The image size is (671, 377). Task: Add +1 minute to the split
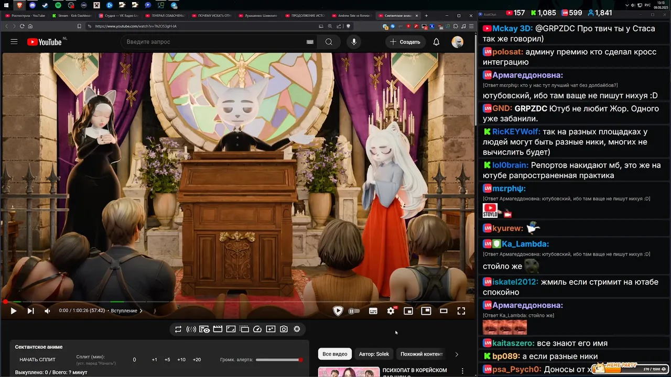(x=154, y=360)
